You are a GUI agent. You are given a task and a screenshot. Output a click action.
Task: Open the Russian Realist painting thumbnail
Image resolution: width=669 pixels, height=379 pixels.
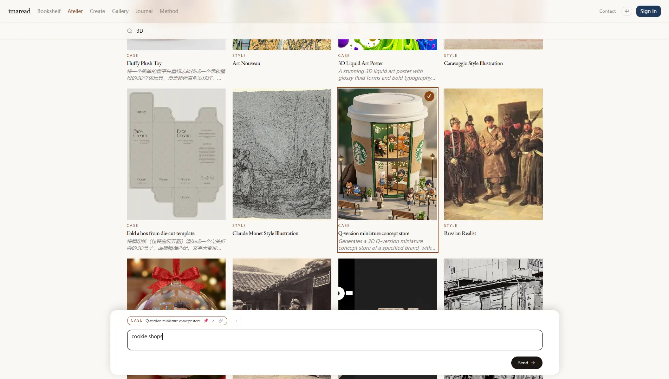[493, 154]
